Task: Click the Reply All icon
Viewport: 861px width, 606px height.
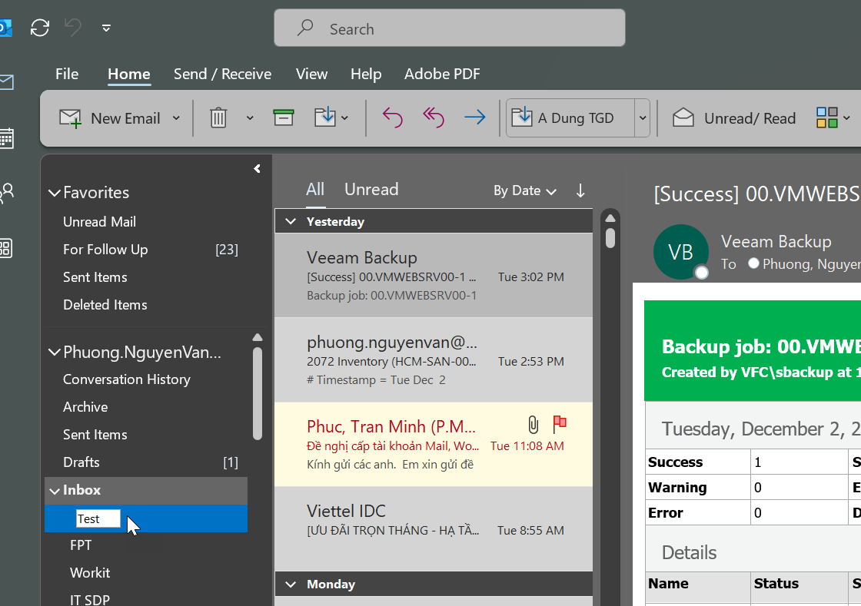Action: tap(434, 118)
